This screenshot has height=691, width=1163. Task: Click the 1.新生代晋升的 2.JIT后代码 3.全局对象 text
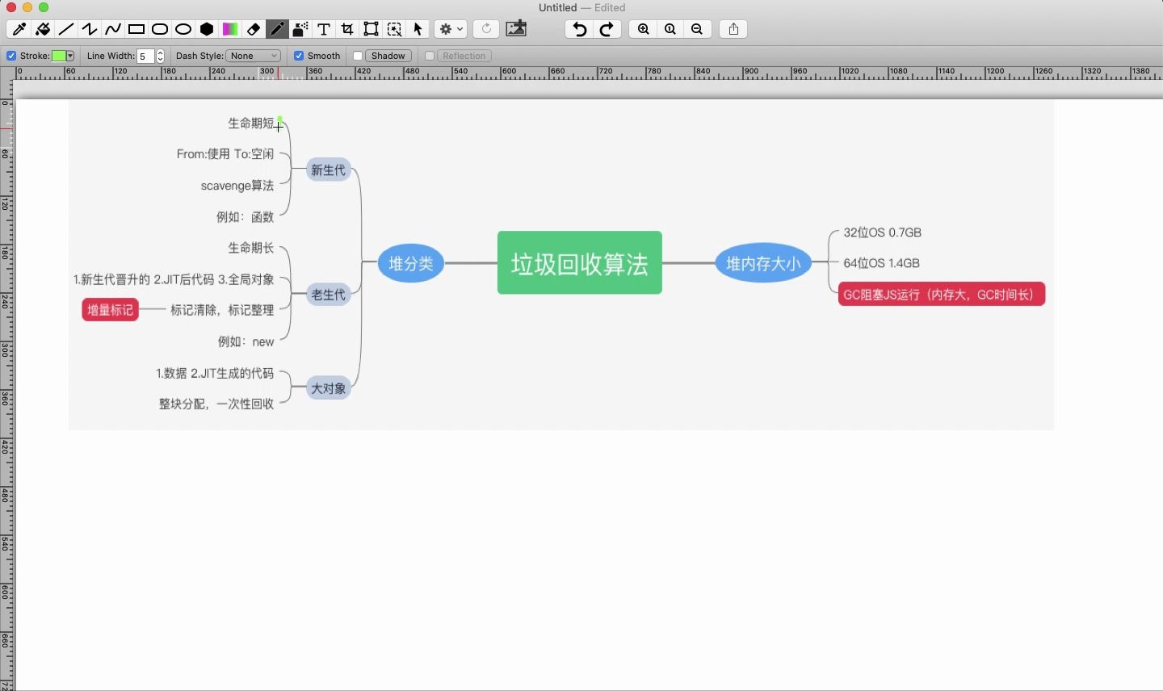174,279
